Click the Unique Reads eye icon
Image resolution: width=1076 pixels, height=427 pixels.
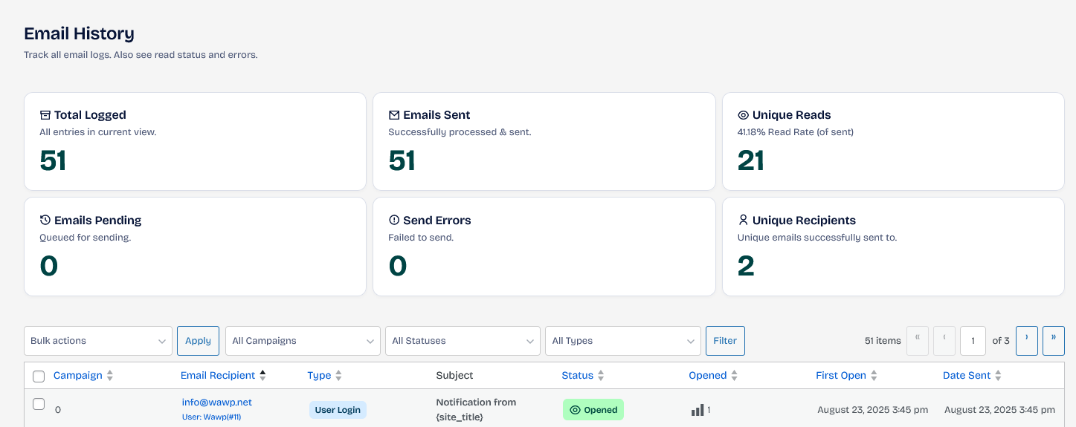point(743,115)
